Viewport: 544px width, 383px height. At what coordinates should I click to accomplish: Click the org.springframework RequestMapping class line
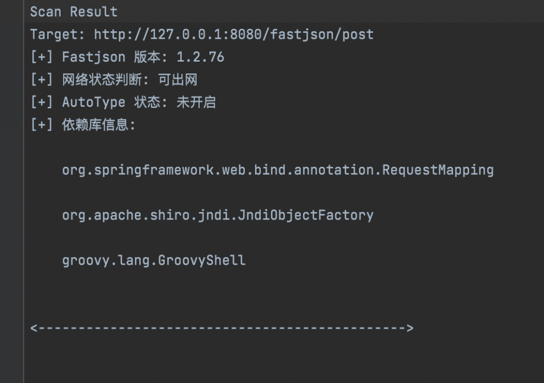tap(278, 171)
